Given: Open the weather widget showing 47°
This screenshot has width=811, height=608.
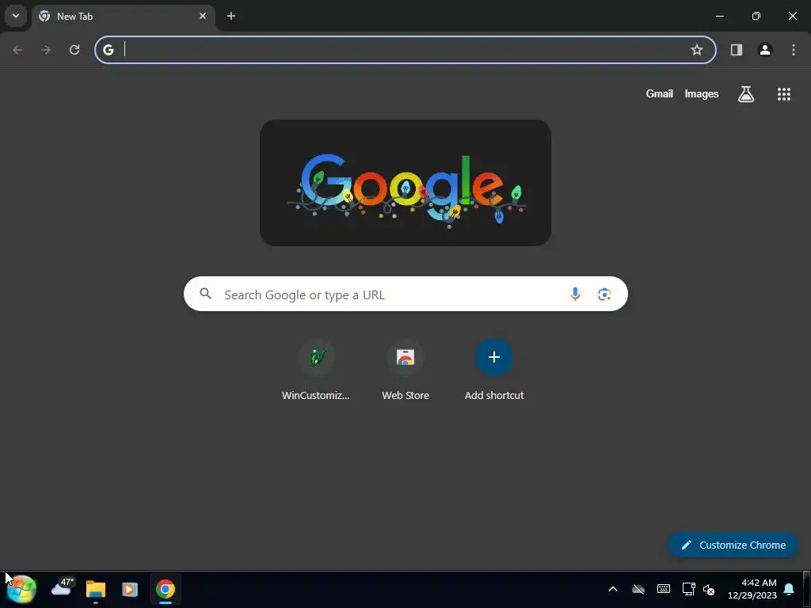Looking at the screenshot, I should tap(63, 588).
